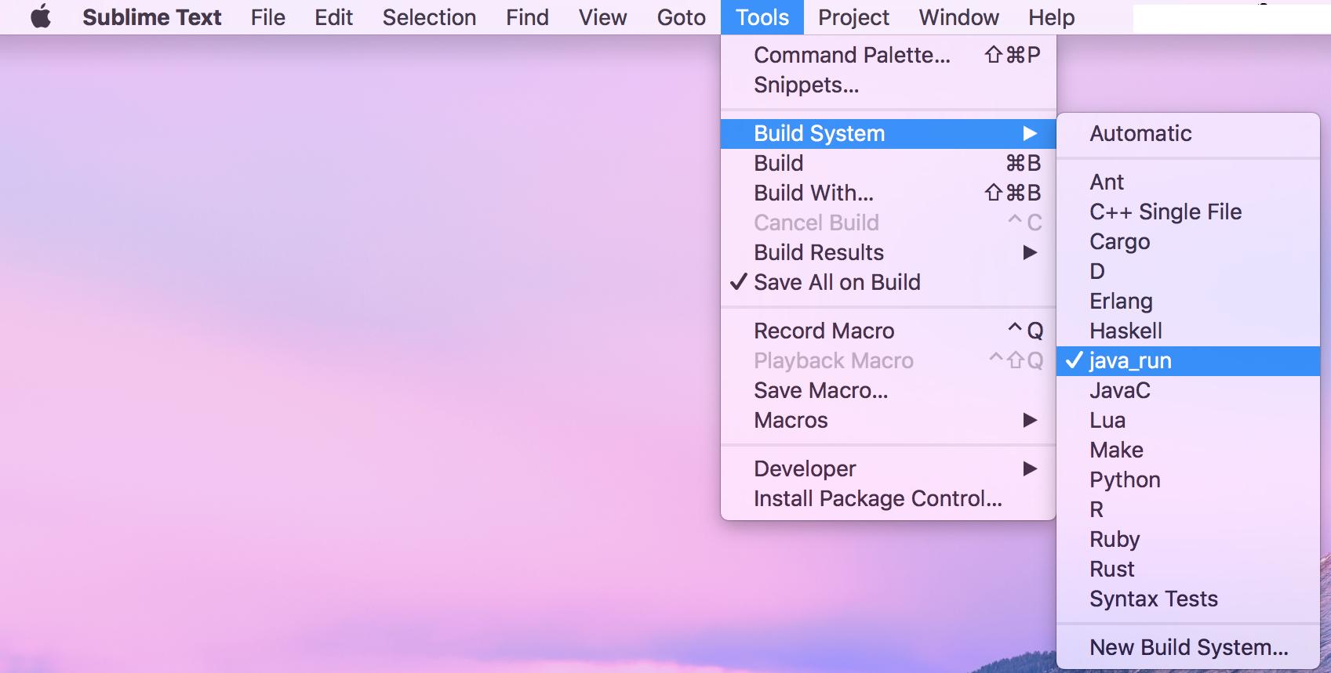Viewport: 1331px width, 673px height.
Task: Click Snippets menu entry
Action: (x=806, y=85)
